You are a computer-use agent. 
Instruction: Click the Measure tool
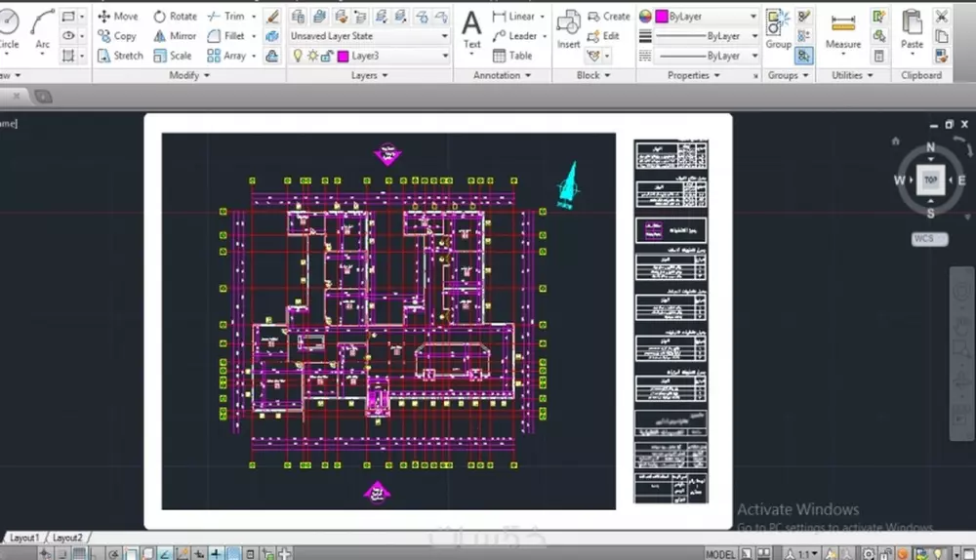843,30
